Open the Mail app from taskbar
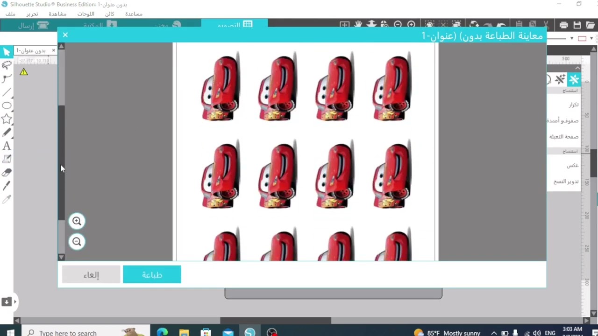The height and width of the screenshot is (336, 598). pyautogui.click(x=228, y=333)
